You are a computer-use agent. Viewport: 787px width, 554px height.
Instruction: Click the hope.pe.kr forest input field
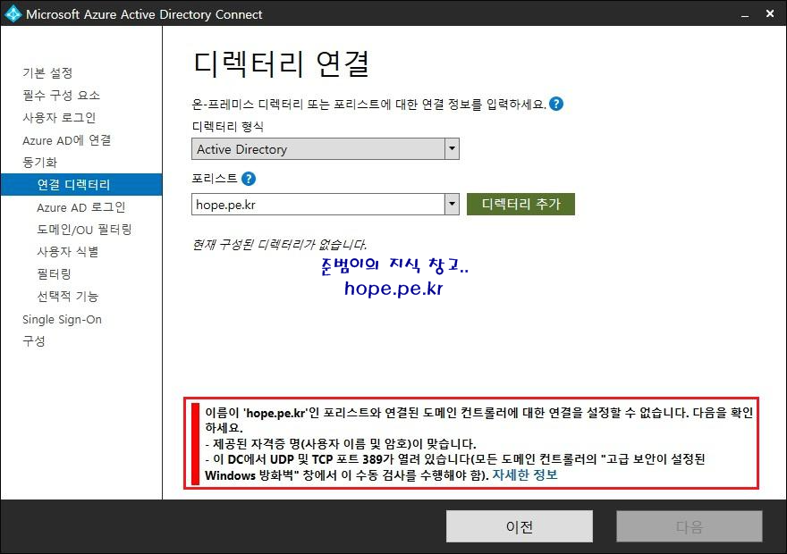pyautogui.click(x=318, y=204)
